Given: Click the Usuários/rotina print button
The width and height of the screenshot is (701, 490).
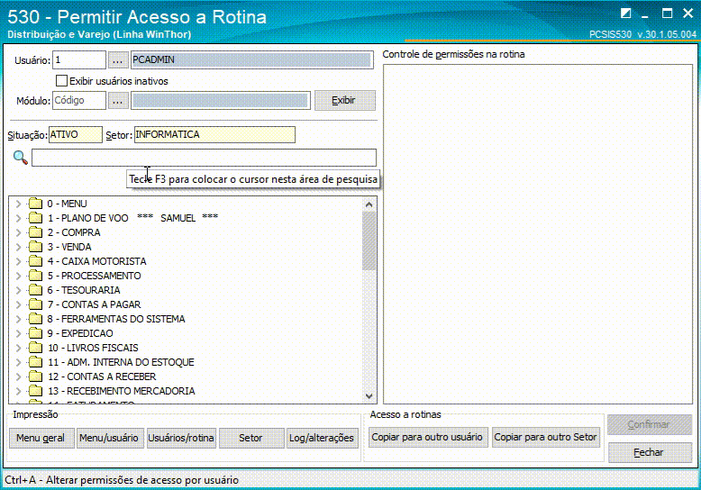Looking at the screenshot, I should click(181, 438).
